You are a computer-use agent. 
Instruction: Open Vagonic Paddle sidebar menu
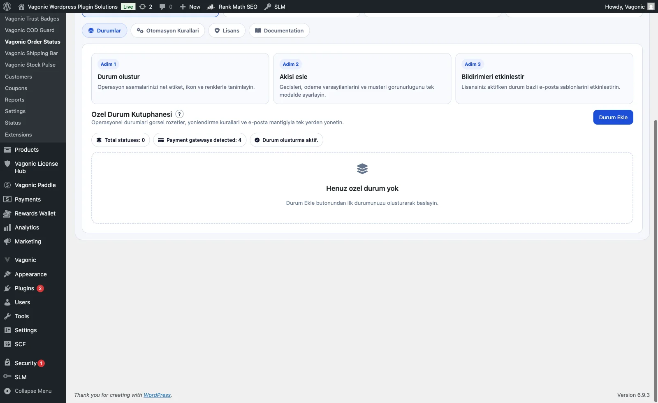pos(33,185)
